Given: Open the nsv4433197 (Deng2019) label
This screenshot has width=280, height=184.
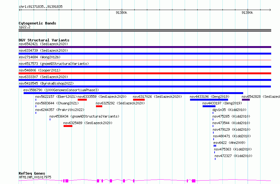Looking at the screenshot, I should [222, 103].
